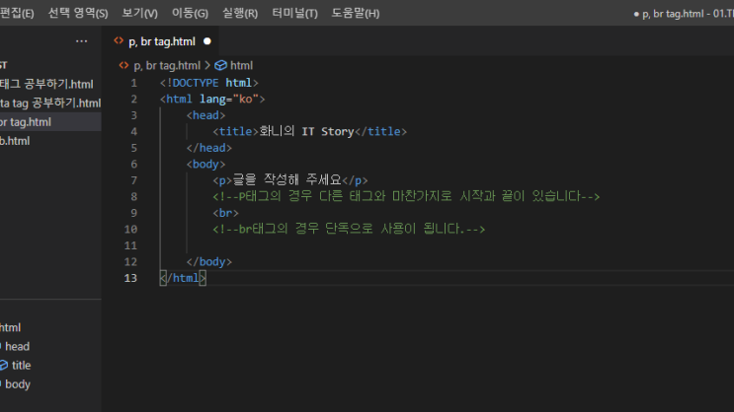Close the unsaved p, br tag.html tab dot

(206, 41)
